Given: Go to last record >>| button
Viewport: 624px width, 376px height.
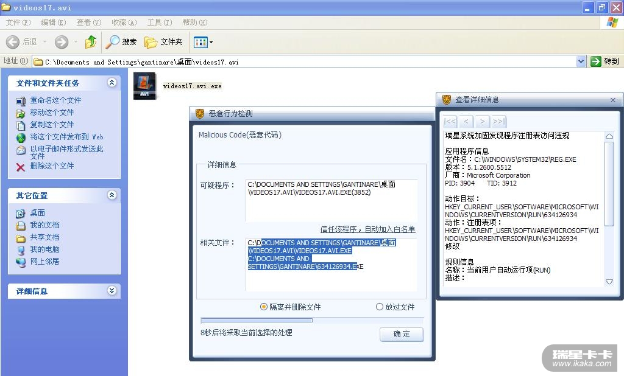Looking at the screenshot, I should coord(498,121).
